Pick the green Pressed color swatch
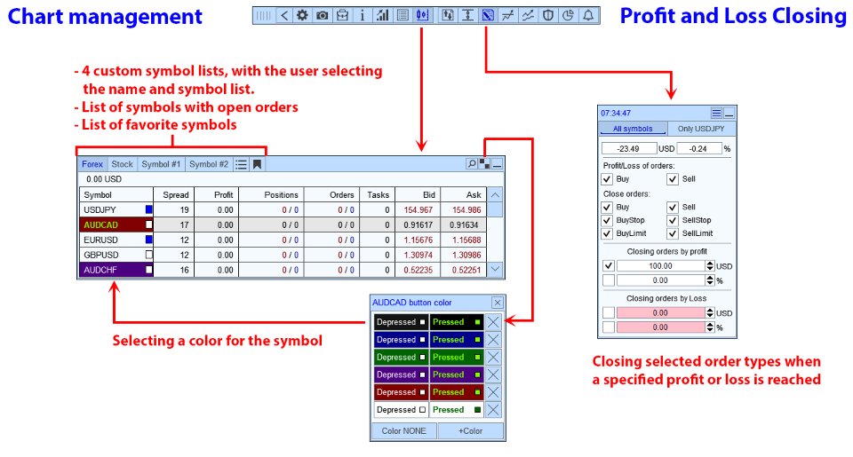 [457, 357]
